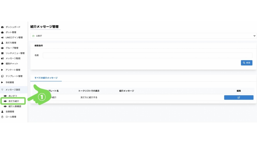The height and width of the screenshot is (144, 257).
Task: Click the リッチメニュー管理 list icon
Action: click(2, 53)
